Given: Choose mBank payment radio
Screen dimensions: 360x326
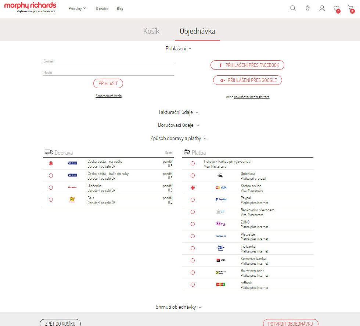Looking at the screenshot, I should coord(192,284).
